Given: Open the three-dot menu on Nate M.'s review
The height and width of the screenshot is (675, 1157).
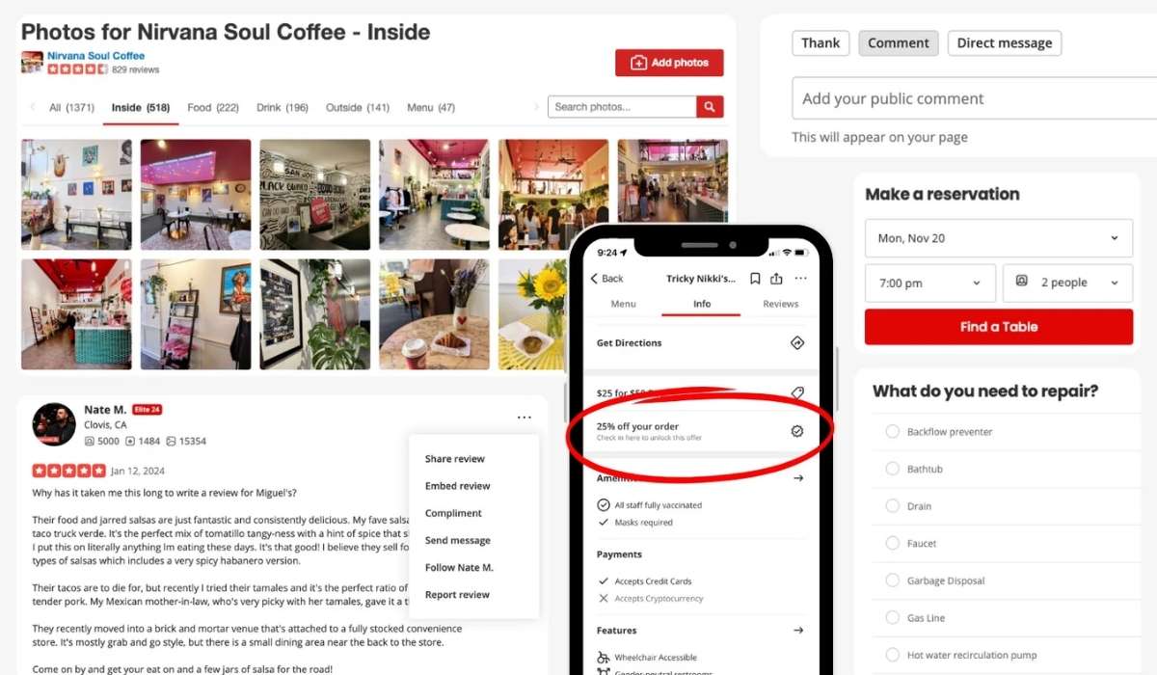Looking at the screenshot, I should 524,418.
